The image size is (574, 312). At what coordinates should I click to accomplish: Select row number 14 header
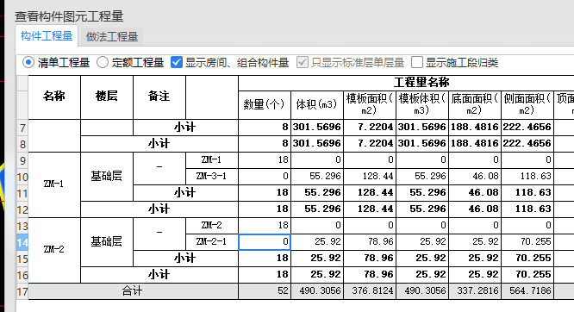(x=22, y=242)
